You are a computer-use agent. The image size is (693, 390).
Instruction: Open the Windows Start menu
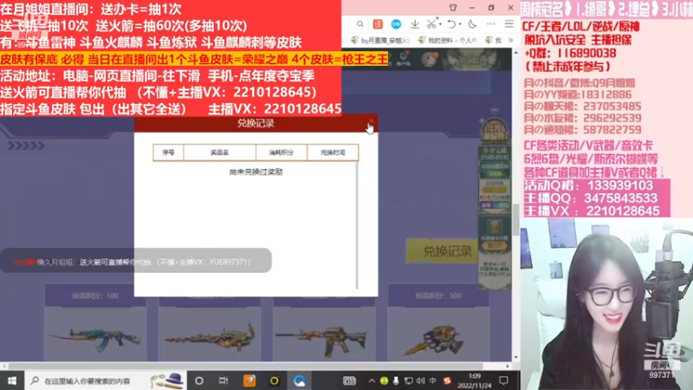(12, 380)
